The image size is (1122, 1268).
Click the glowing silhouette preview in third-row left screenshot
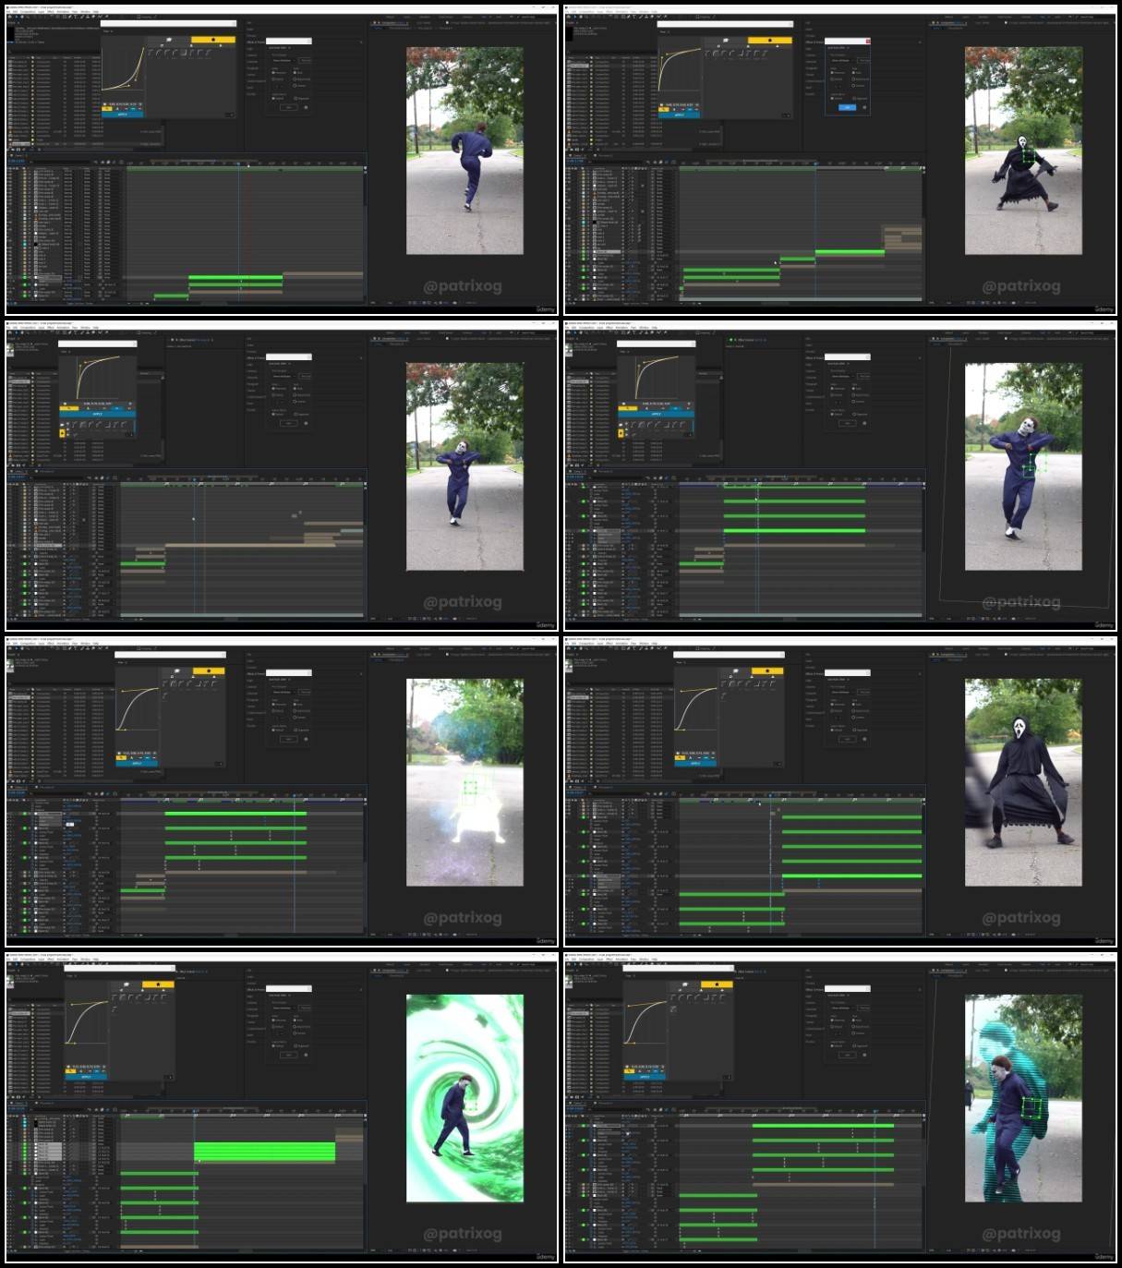(x=464, y=782)
